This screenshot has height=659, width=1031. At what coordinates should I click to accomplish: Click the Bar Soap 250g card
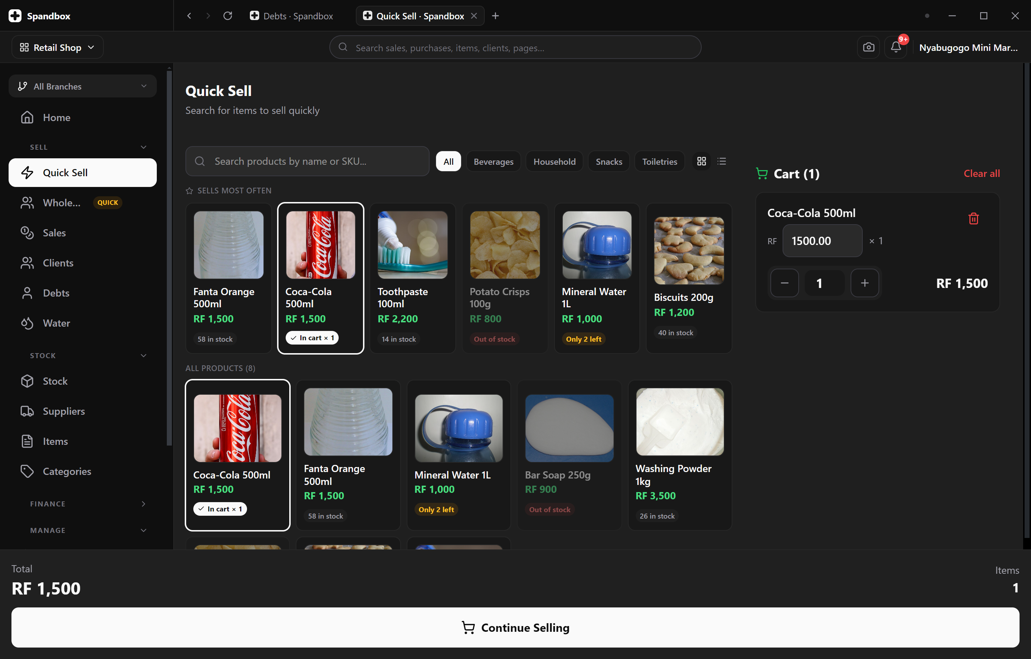pos(570,456)
